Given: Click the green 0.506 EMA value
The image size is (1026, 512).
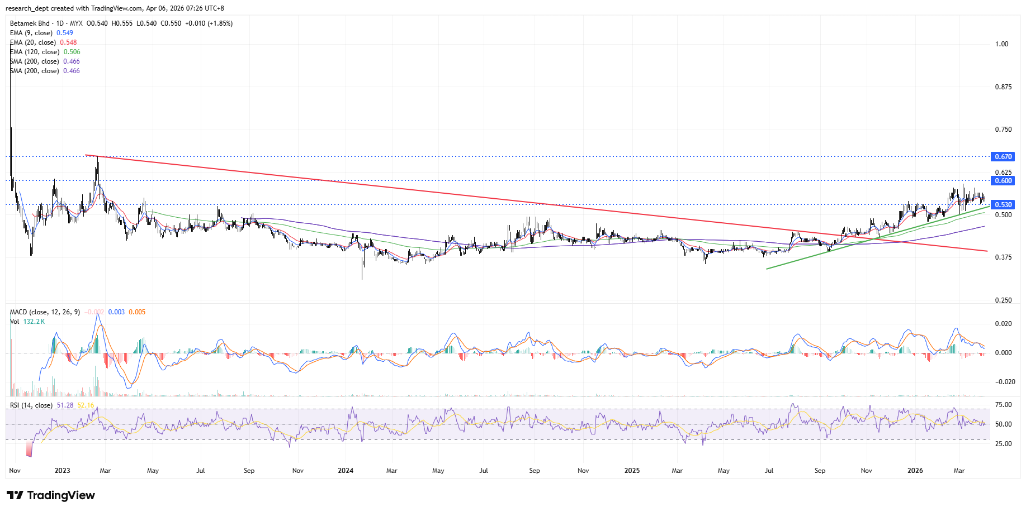Looking at the screenshot, I should click(72, 52).
